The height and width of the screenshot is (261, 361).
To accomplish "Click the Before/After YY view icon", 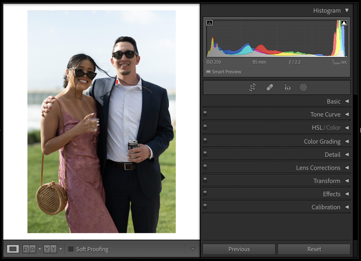I will coord(50,249).
